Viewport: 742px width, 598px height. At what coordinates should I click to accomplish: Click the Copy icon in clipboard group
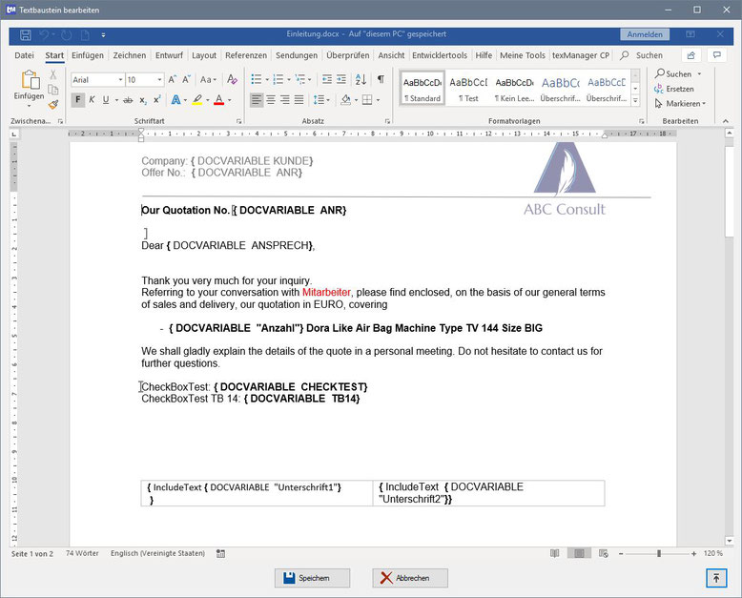[53, 90]
